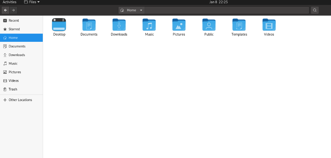Click the Home house icon in sidebar
This screenshot has height=158, width=331.
(x=5, y=38)
